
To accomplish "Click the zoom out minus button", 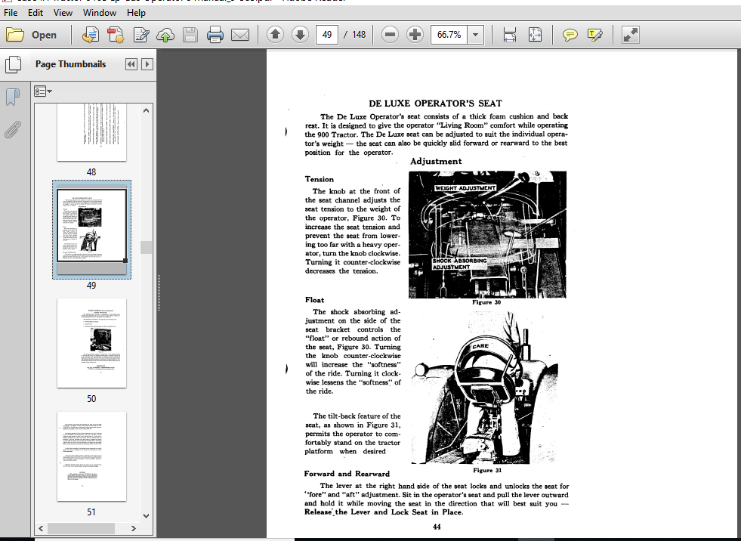I will [x=390, y=35].
